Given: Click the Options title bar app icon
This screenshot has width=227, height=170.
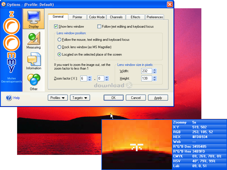Looking at the screenshot, I should 4,4.
